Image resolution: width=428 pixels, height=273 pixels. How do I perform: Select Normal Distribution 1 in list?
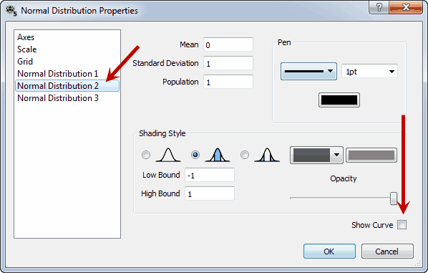click(x=57, y=74)
